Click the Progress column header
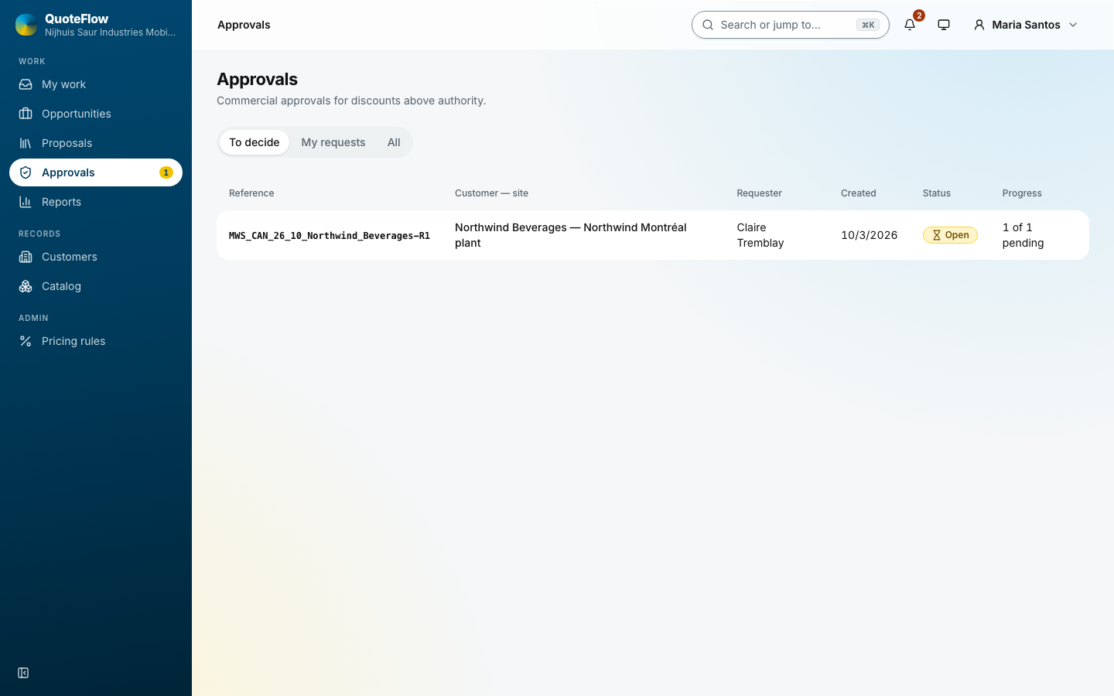1114x696 pixels. [1022, 193]
